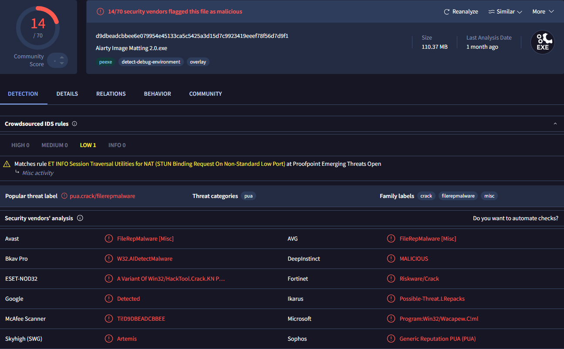Click the Program:Win32/Wacapew.C!ml result text
This screenshot has height=349, width=564.
coord(439,319)
